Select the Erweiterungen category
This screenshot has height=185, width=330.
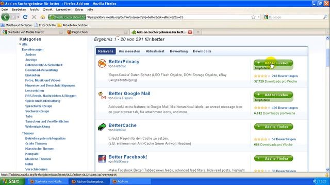tap(32, 49)
